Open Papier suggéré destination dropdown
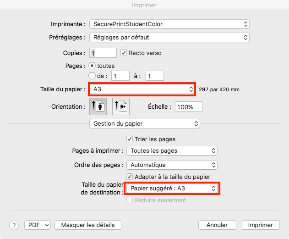The height and width of the screenshot is (239, 289). (172, 188)
